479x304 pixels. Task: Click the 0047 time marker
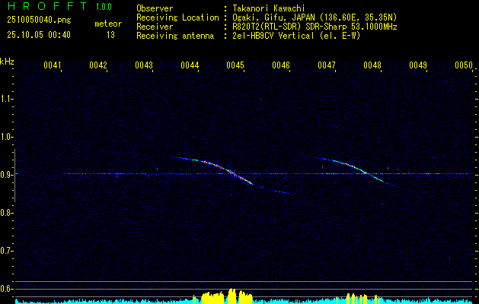click(327, 66)
